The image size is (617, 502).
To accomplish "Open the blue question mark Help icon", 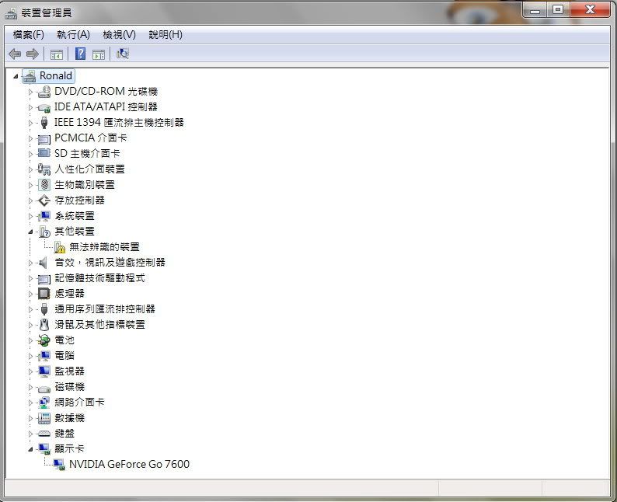I will pyautogui.click(x=80, y=54).
